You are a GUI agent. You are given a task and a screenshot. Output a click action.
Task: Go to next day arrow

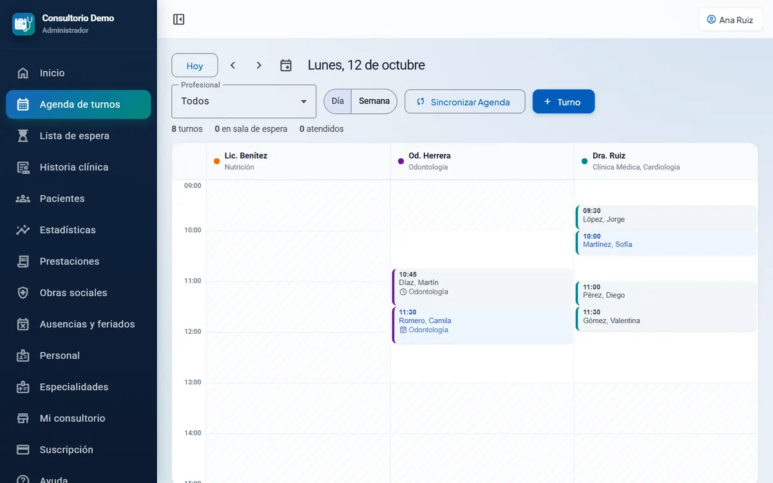[259, 65]
